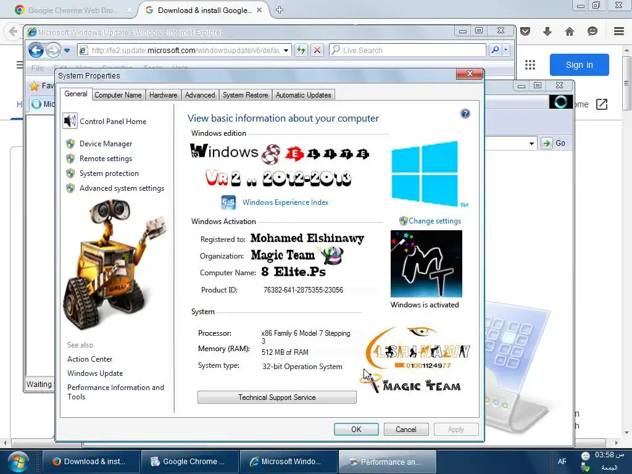Open the Advanced tab
The height and width of the screenshot is (474, 632).
[x=200, y=95]
